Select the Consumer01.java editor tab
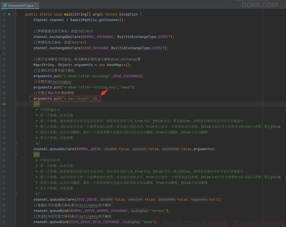Image resolution: width=286 pixels, height=227 pixels. (x=20, y=5)
